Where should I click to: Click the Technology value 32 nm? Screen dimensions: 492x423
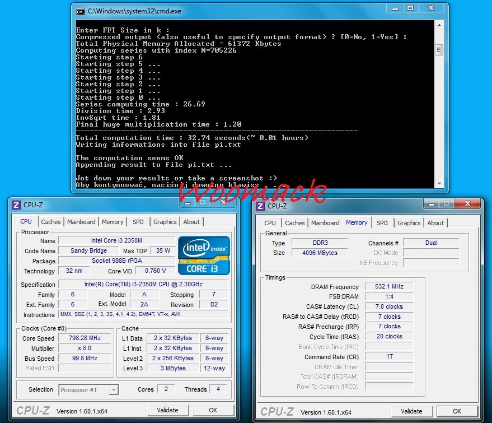[74, 271]
